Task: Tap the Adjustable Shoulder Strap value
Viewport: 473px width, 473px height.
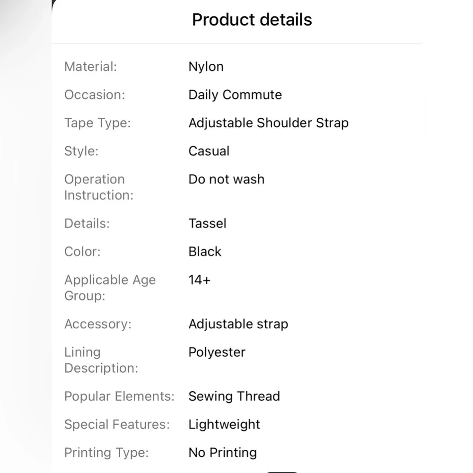Action: (x=268, y=123)
